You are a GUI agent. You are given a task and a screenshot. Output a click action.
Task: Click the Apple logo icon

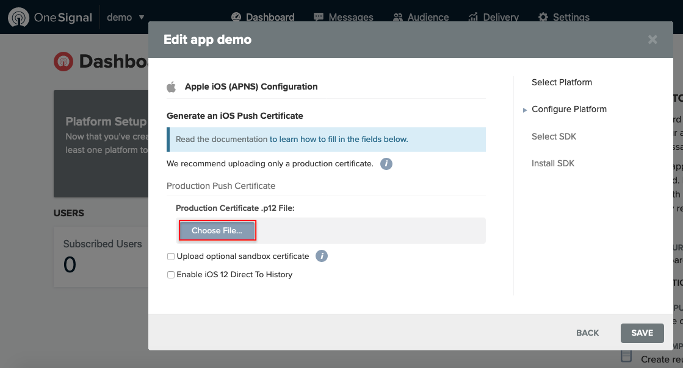tap(172, 87)
